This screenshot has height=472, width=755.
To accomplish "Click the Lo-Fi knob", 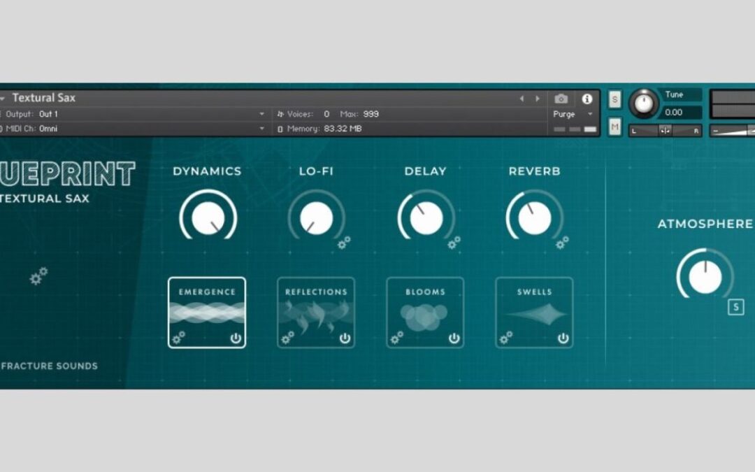I will (x=317, y=217).
